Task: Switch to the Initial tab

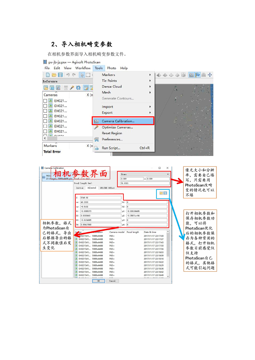Action: pos(80,188)
